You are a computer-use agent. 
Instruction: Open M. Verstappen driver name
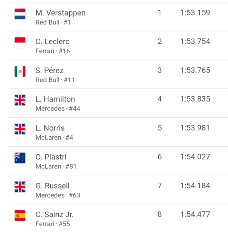click(60, 13)
